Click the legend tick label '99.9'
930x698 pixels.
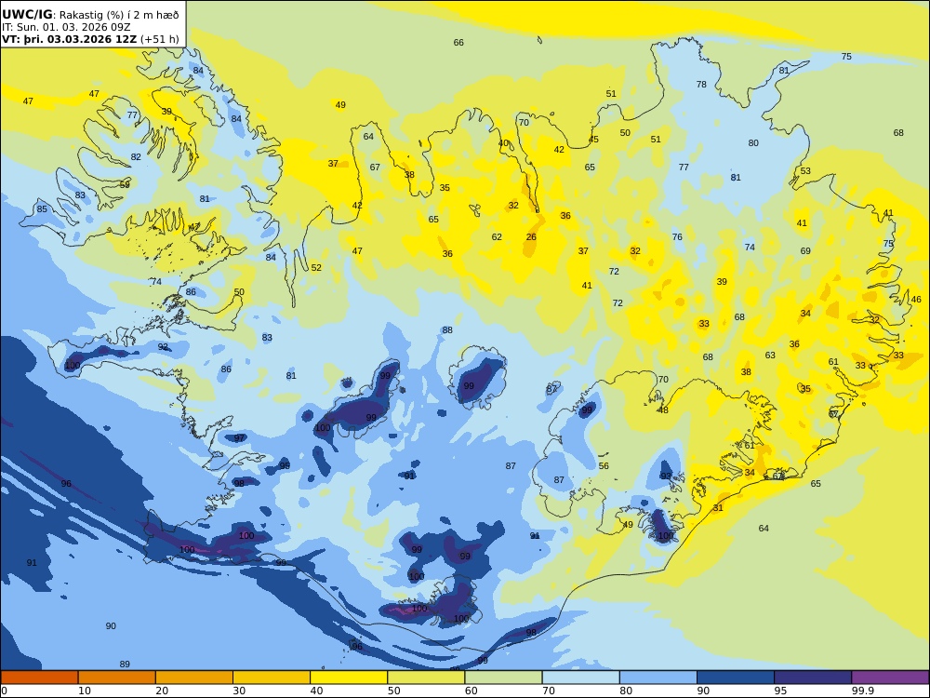862,691
